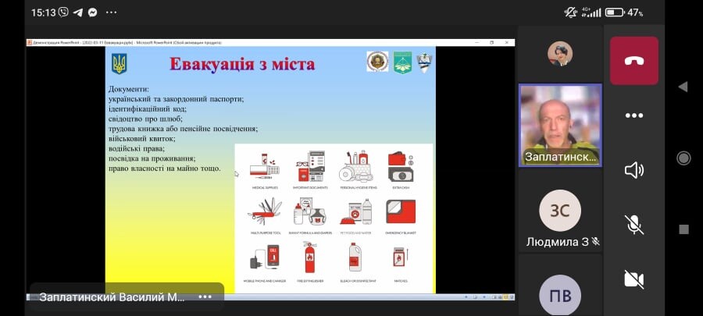Click the Документи: heading text
This screenshot has width=703, height=316.
pos(129,89)
